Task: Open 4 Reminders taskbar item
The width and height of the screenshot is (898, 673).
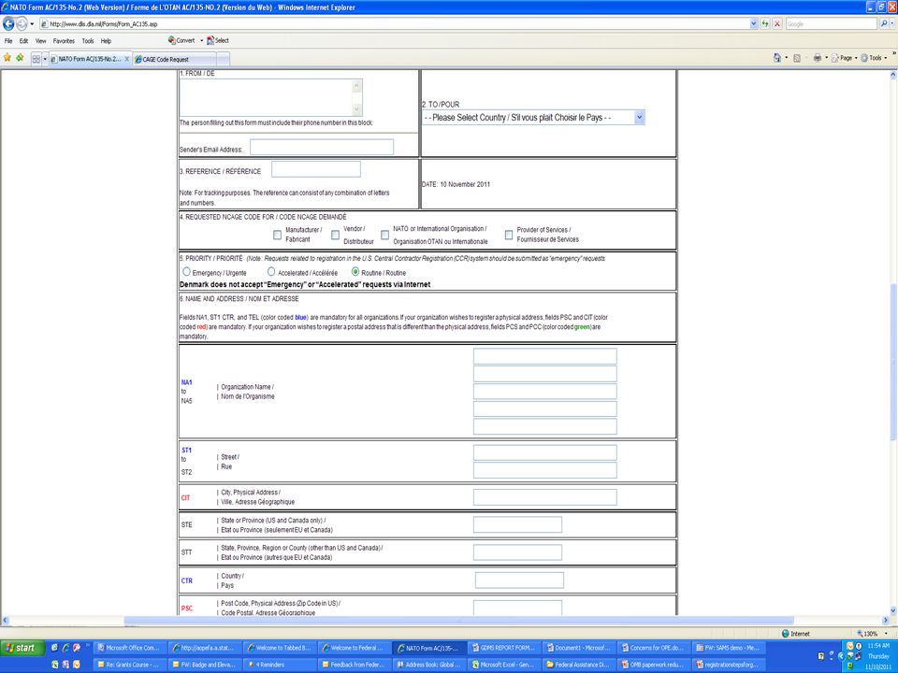Action: (279, 665)
